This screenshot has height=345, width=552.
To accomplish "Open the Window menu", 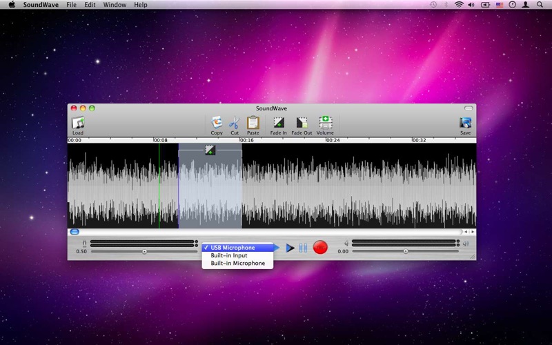I will pos(115,5).
